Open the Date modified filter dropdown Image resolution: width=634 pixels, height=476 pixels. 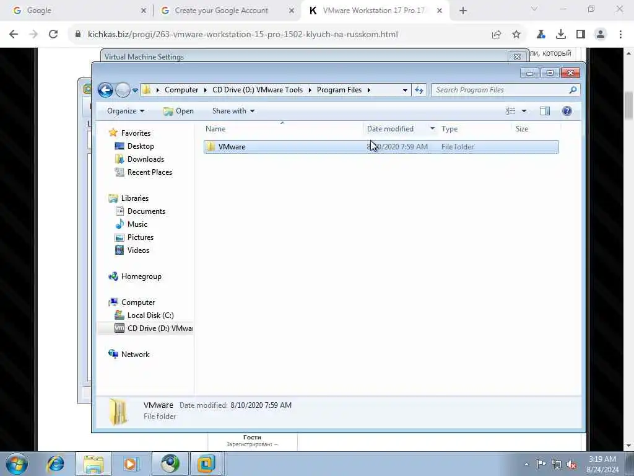[432, 129]
